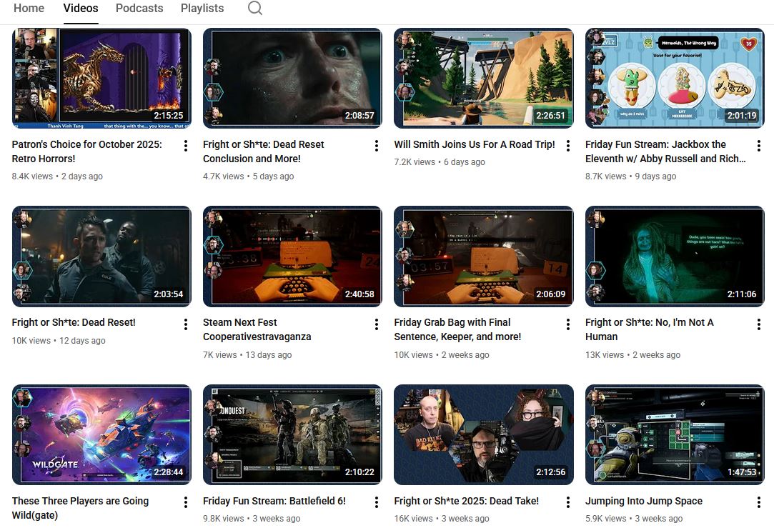The height and width of the screenshot is (528, 774).
Task: Open video titled Fright or Sh*te: Dead Reset!
Action: [74, 322]
